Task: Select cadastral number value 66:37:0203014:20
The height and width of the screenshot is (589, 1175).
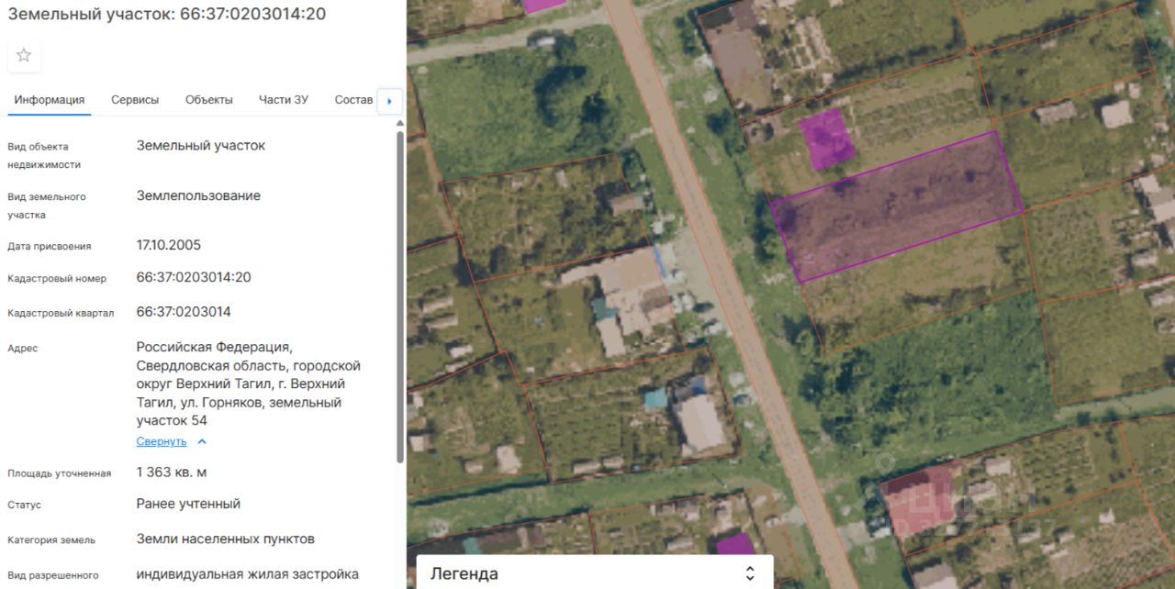Action: 194,277
